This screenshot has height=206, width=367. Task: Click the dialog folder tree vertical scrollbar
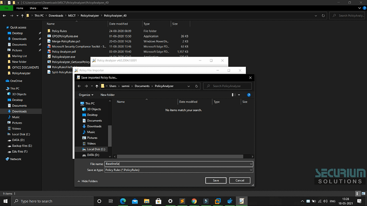(x=110, y=136)
